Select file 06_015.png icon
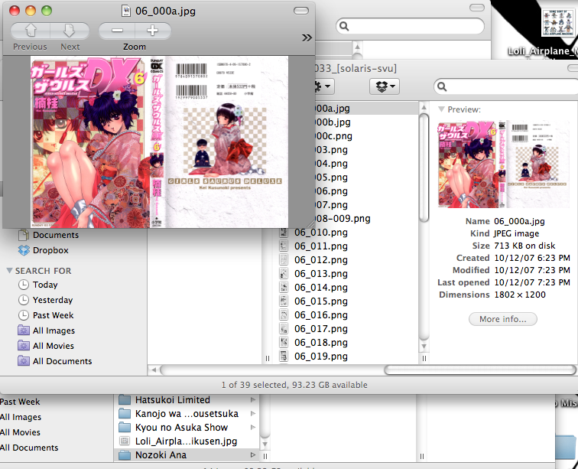 pos(284,301)
